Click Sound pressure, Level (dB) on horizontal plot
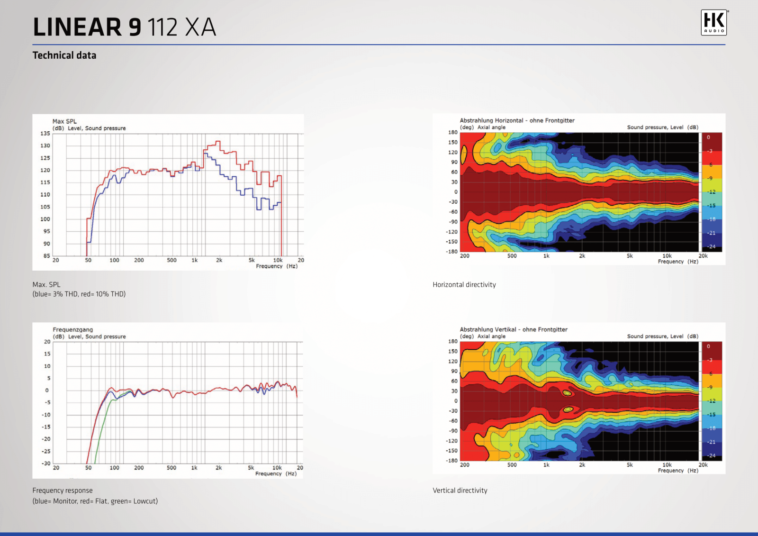The image size is (758, 536). tap(663, 127)
